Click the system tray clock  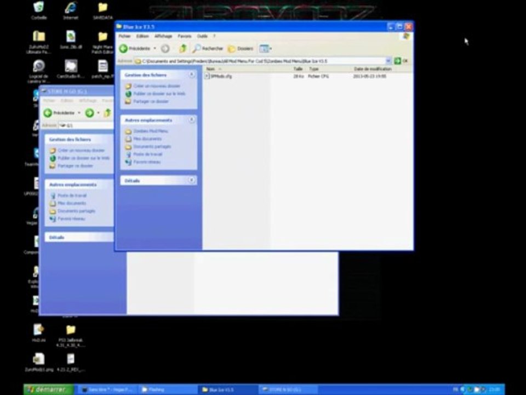[494, 390]
